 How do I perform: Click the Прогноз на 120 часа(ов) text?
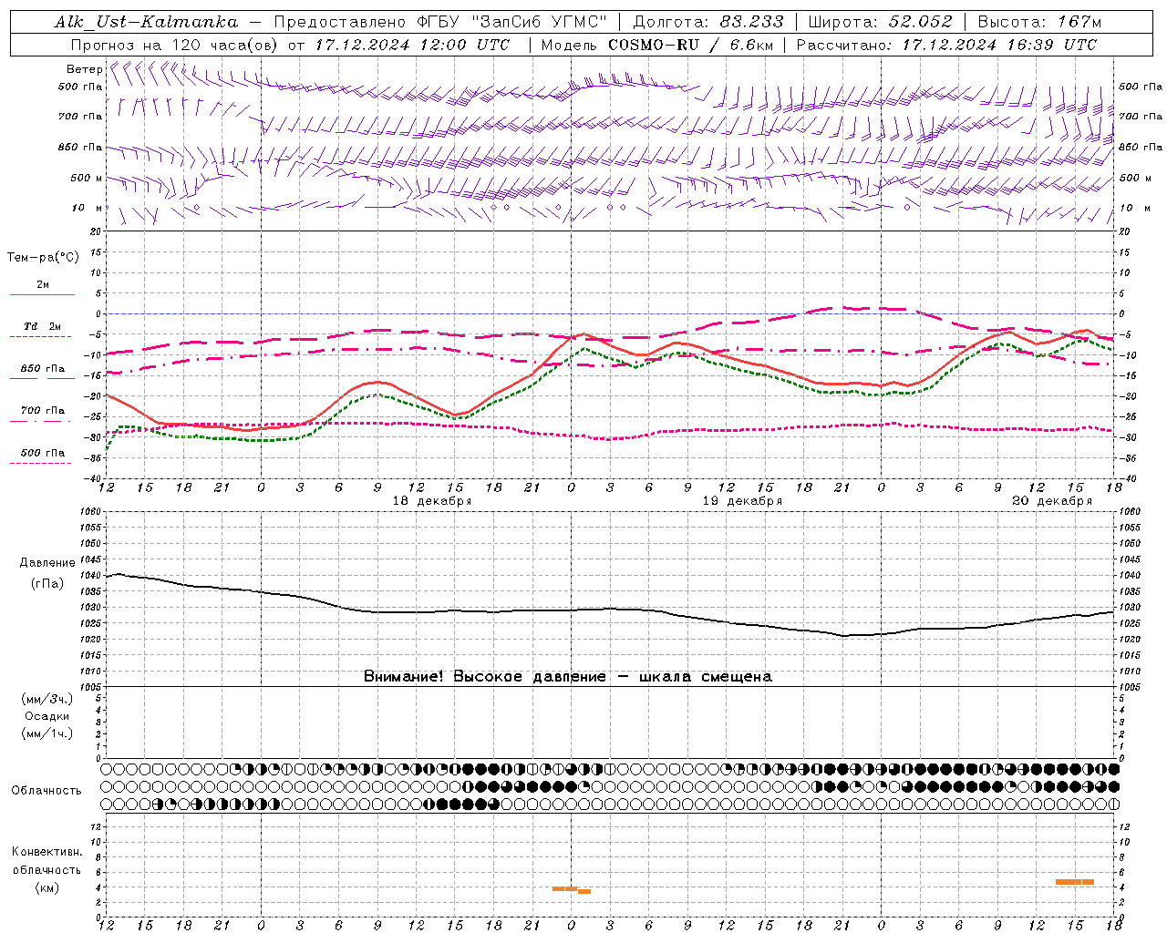[x=175, y=45]
